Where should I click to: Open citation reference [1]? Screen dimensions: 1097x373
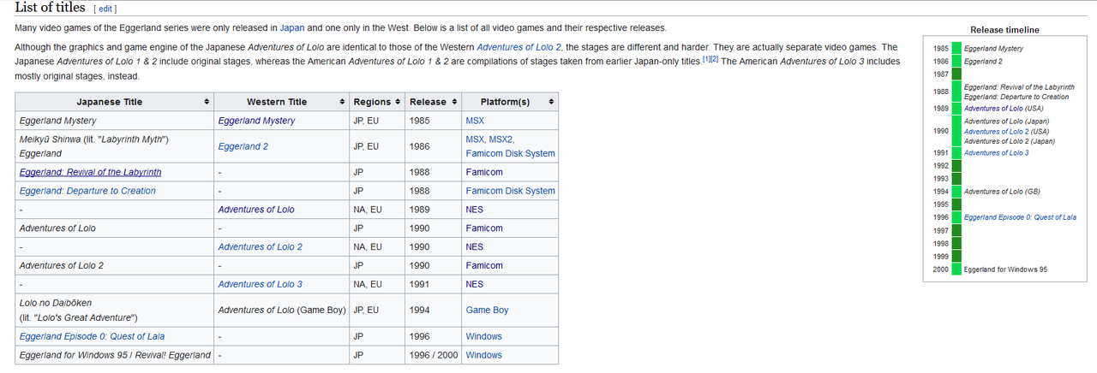click(706, 59)
